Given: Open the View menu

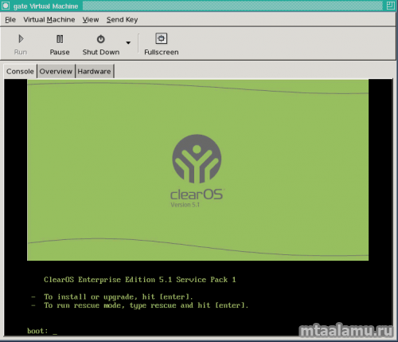Looking at the screenshot, I should pos(91,20).
